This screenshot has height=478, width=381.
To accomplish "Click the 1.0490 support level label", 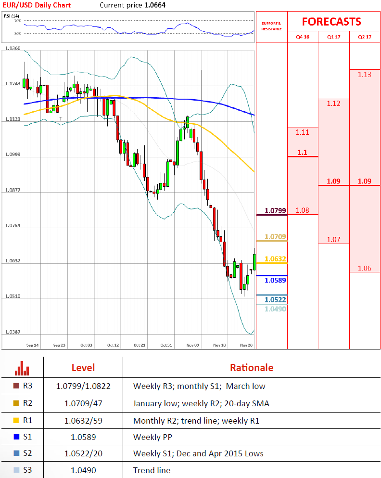I will 275,309.
